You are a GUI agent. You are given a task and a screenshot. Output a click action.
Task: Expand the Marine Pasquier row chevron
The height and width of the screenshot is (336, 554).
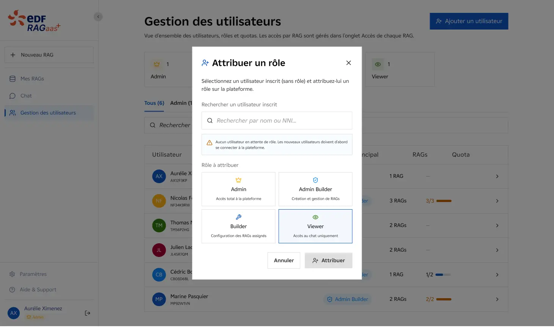click(x=497, y=299)
